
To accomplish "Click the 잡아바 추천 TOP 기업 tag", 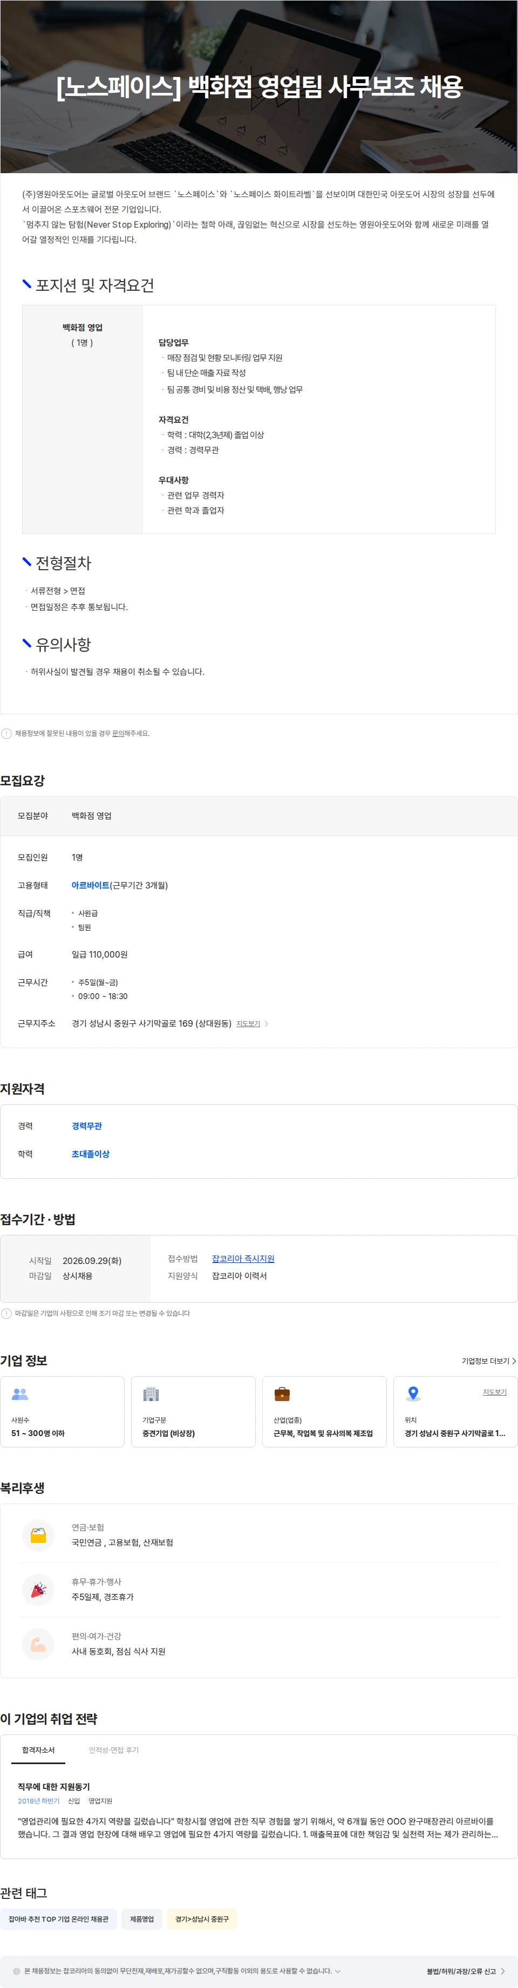I will coord(59,1918).
